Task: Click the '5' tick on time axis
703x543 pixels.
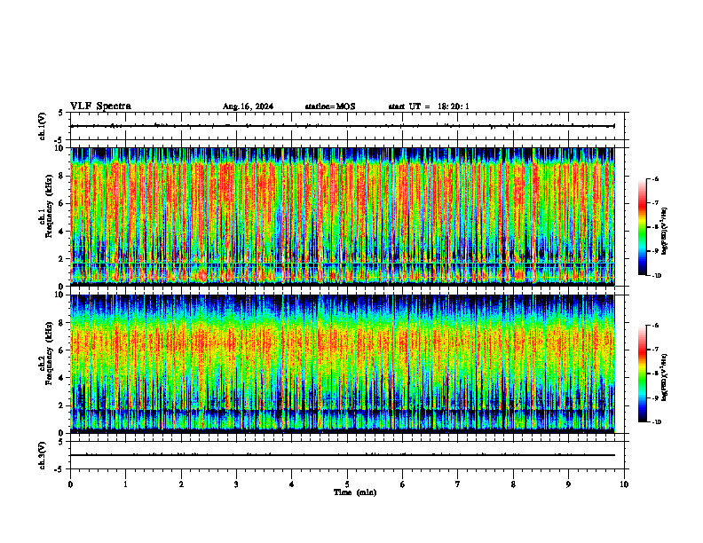Action: [x=347, y=484]
